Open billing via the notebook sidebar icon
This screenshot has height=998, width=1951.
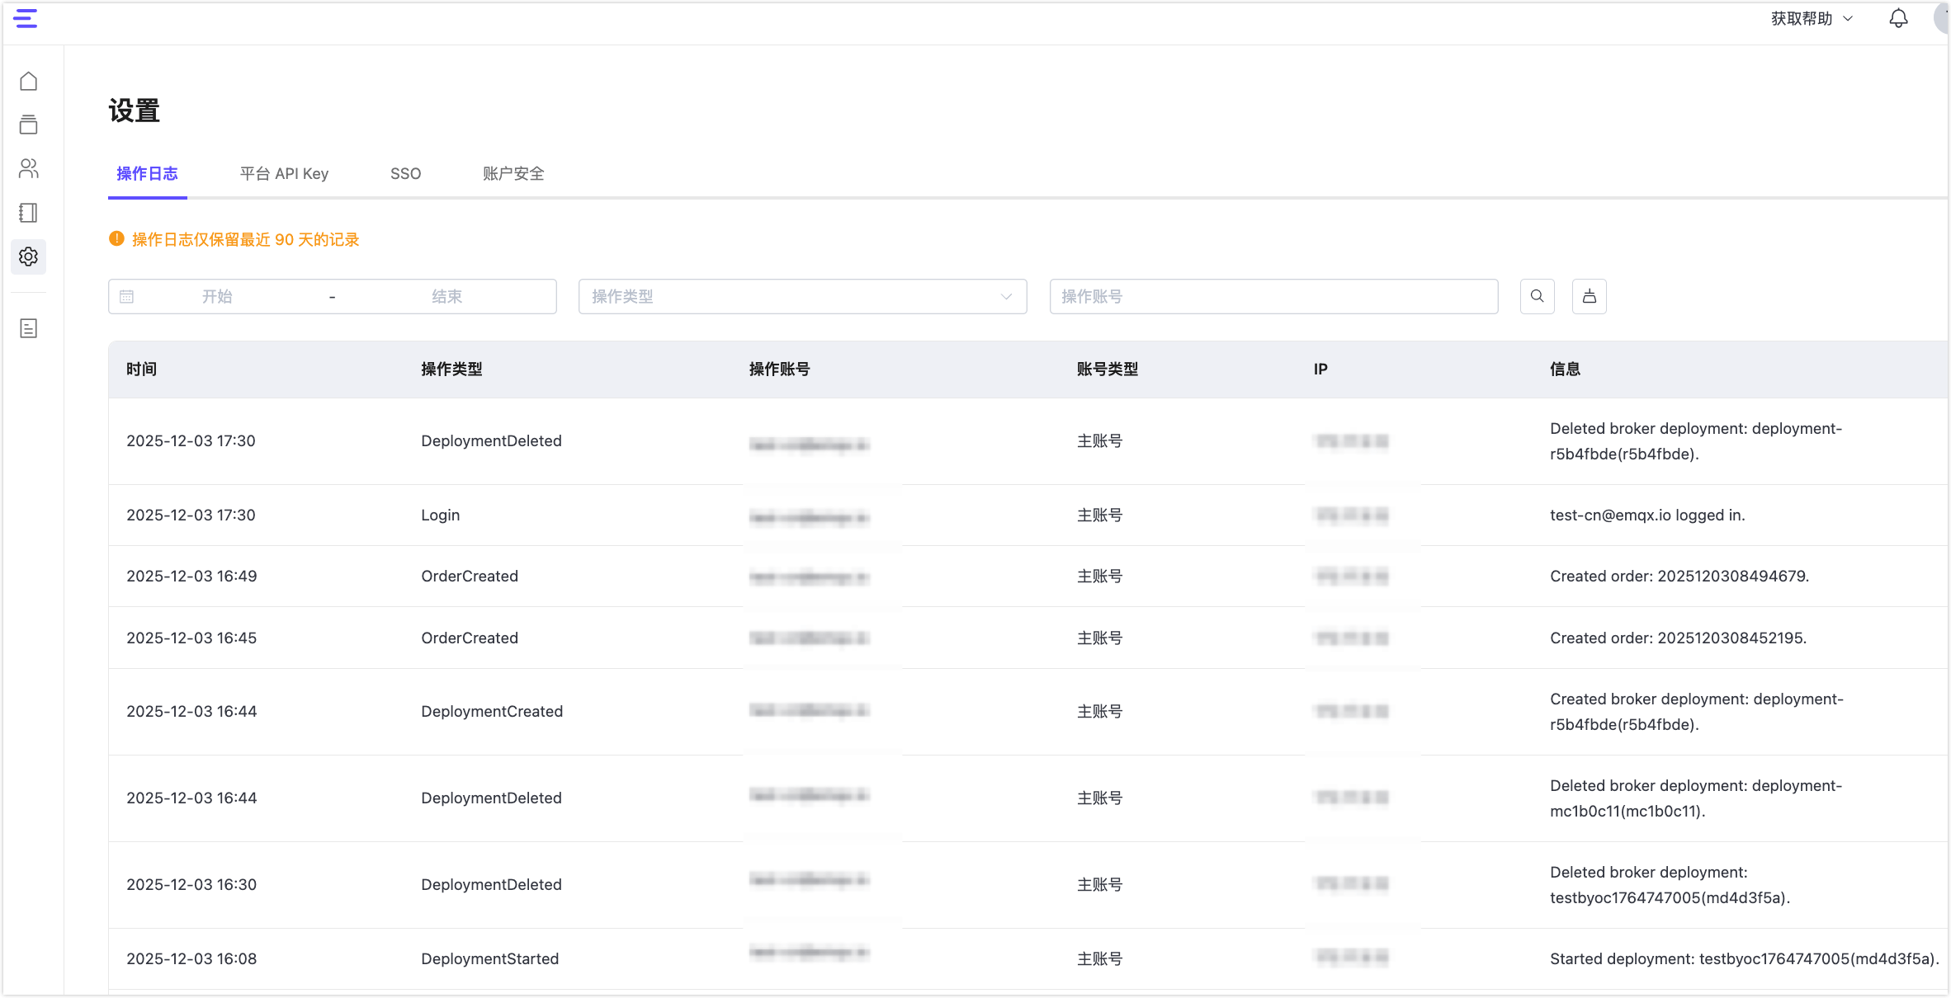coord(28,213)
